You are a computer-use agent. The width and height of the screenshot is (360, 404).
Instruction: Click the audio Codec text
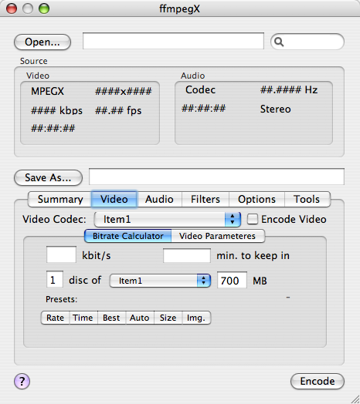(200, 90)
